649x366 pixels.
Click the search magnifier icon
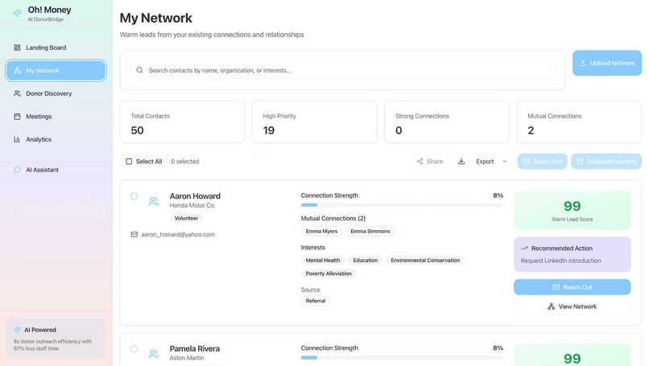139,70
